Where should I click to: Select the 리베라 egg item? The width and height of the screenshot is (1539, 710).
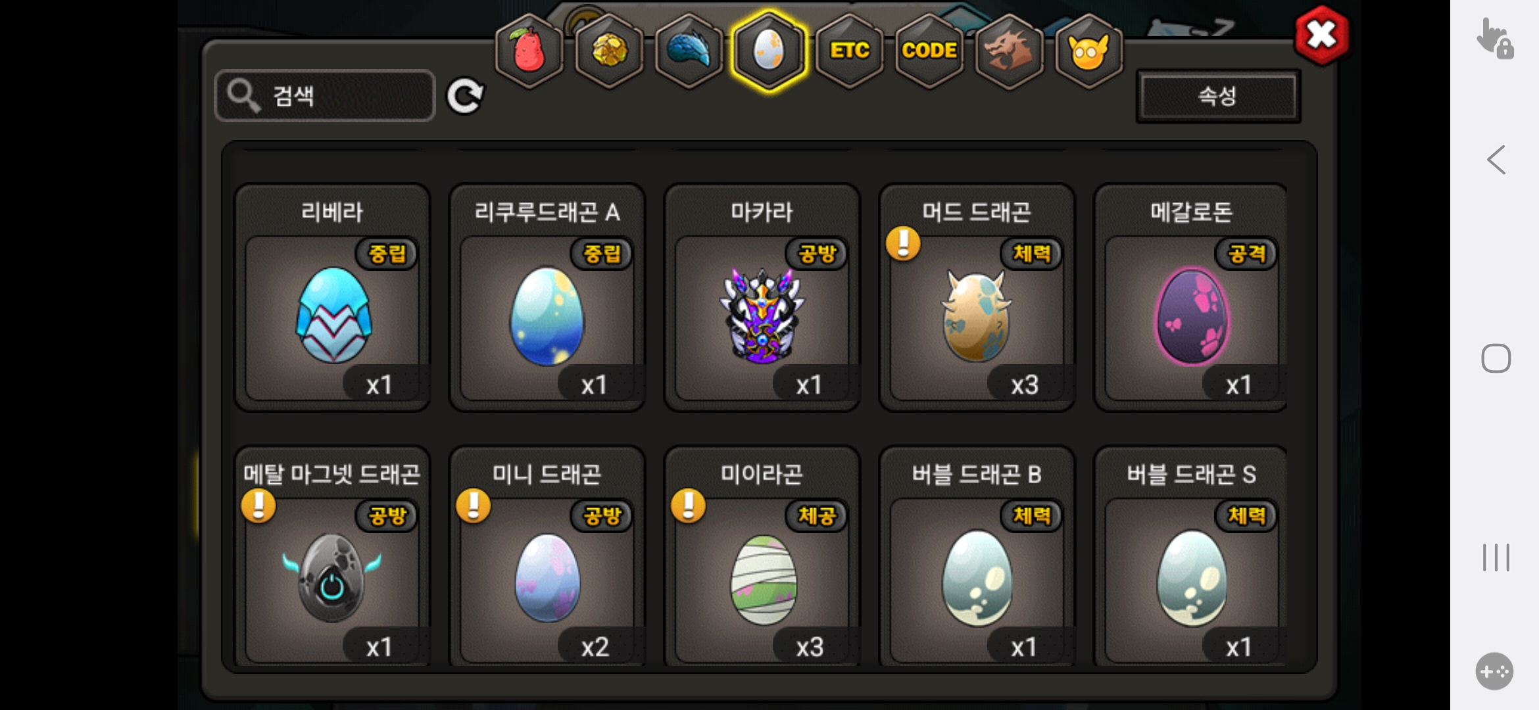pos(333,298)
